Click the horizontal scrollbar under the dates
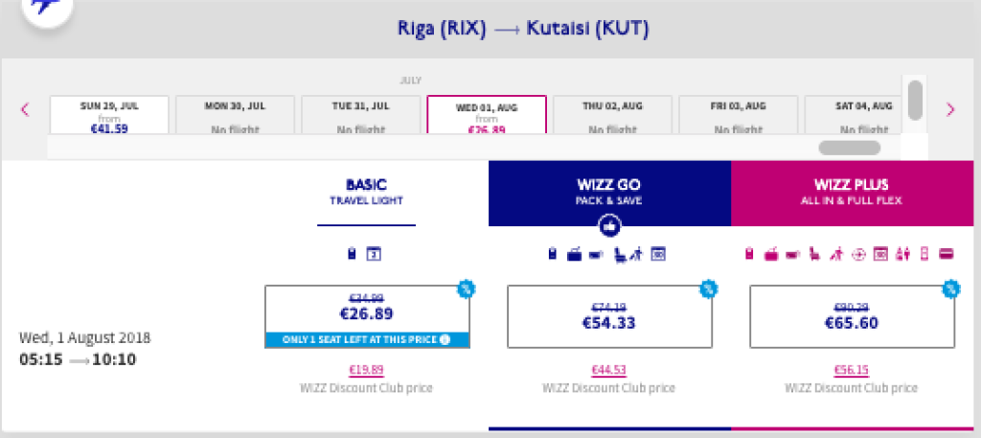 click(848, 148)
